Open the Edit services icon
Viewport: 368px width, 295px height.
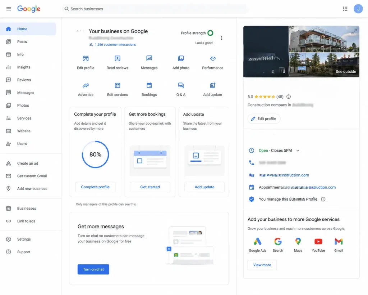pyautogui.click(x=118, y=85)
